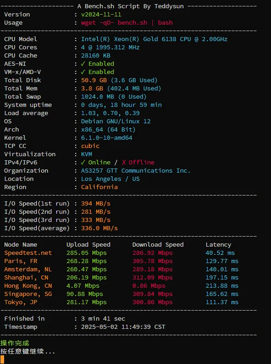Click the Download Speed column header
The width and height of the screenshot is (271, 364).
coord(158,245)
